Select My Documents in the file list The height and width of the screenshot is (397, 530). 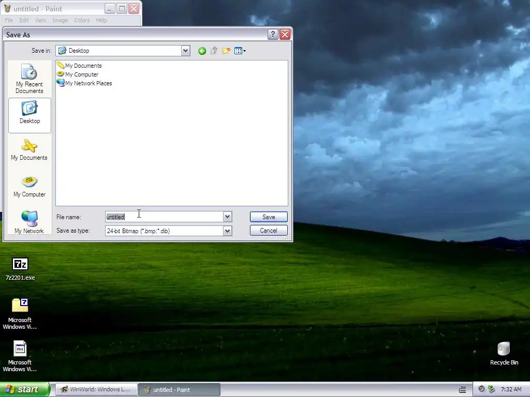79,66
